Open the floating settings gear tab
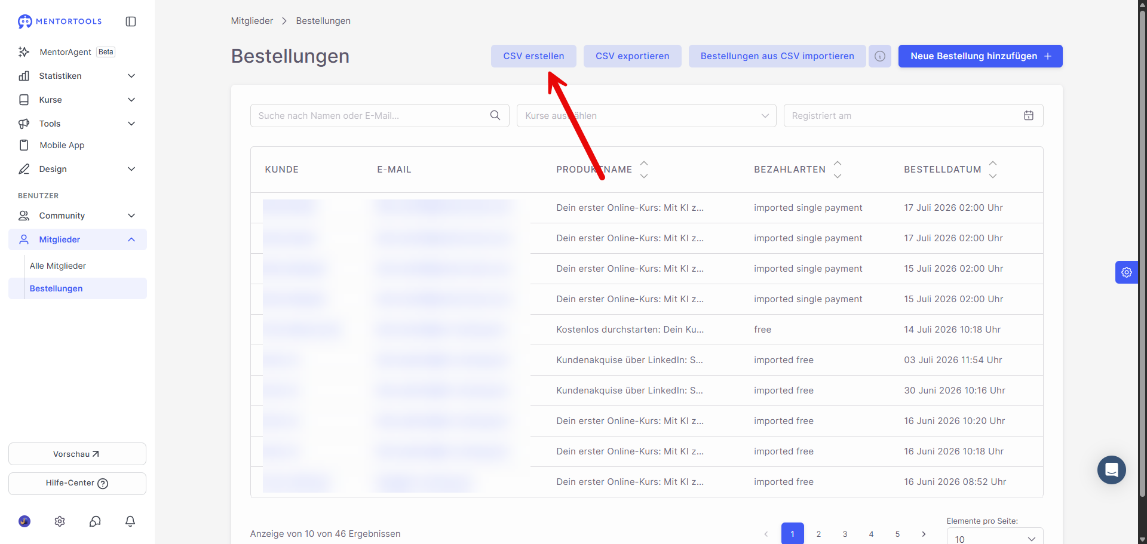The image size is (1147, 544). tap(1127, 272)
